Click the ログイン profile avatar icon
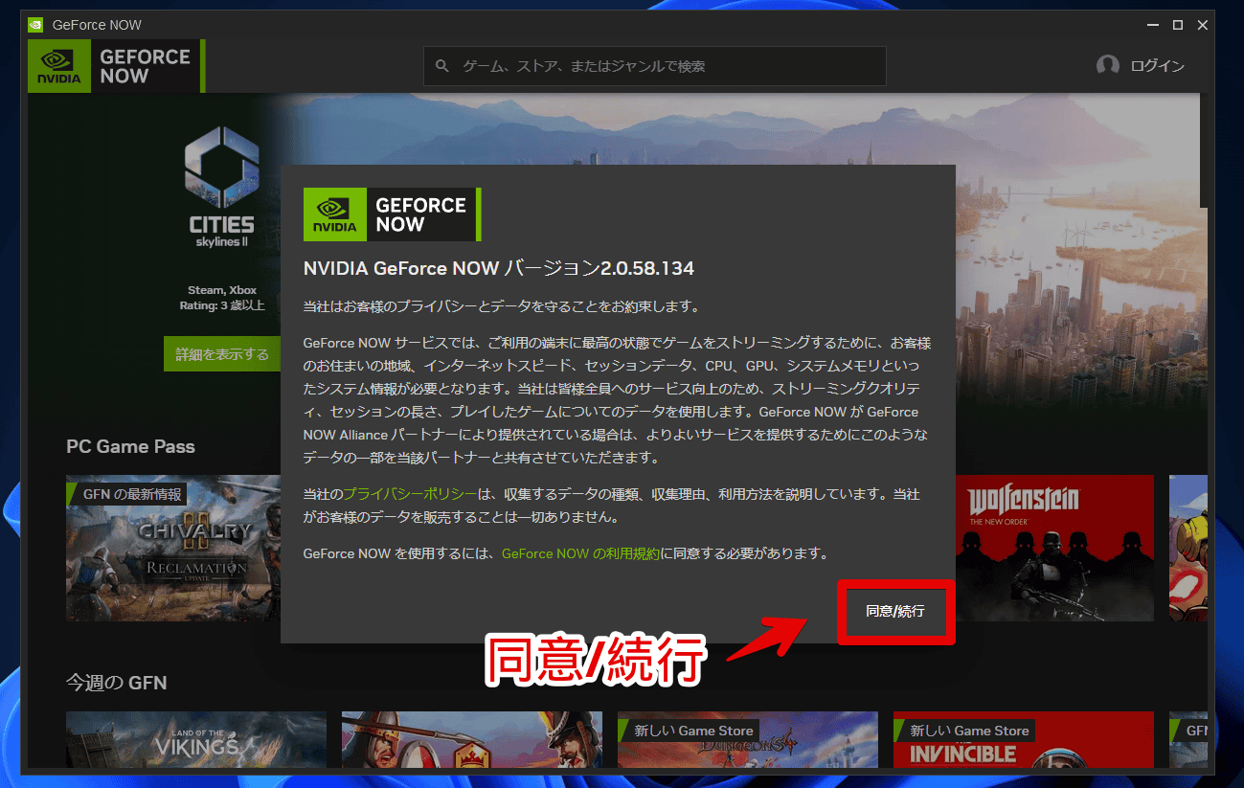Image resolution: width=1244 pixels, height=788 pixels. tap(1108, 66)
